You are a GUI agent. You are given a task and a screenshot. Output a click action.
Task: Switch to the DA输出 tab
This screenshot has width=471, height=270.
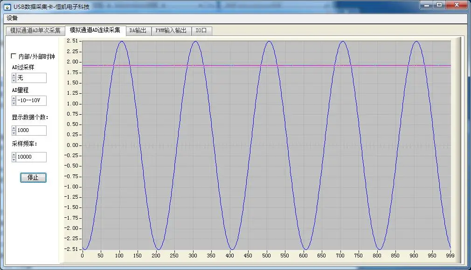tap(138, 31)
